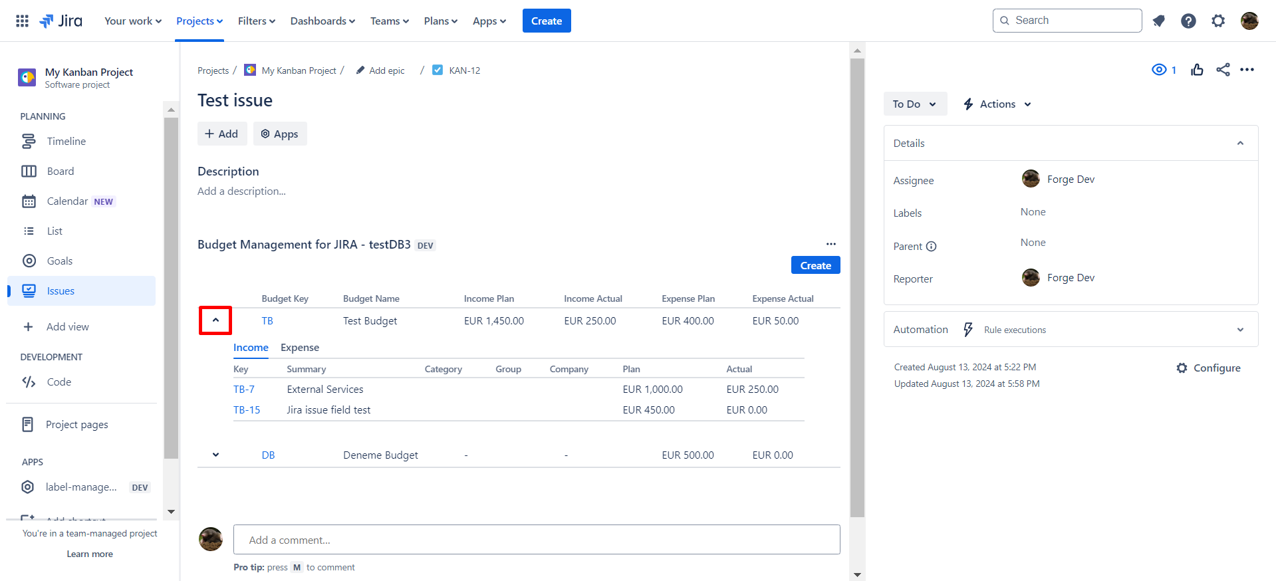Open notifications bell
Viewport: 1276px width, 581px height.
click(x=1158, y=21)
